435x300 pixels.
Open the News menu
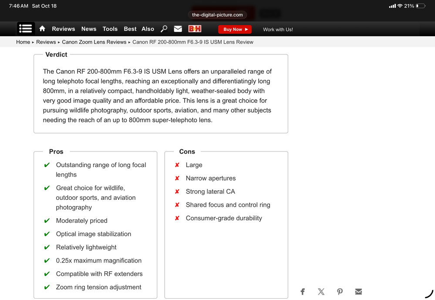[x=89, y=29]
